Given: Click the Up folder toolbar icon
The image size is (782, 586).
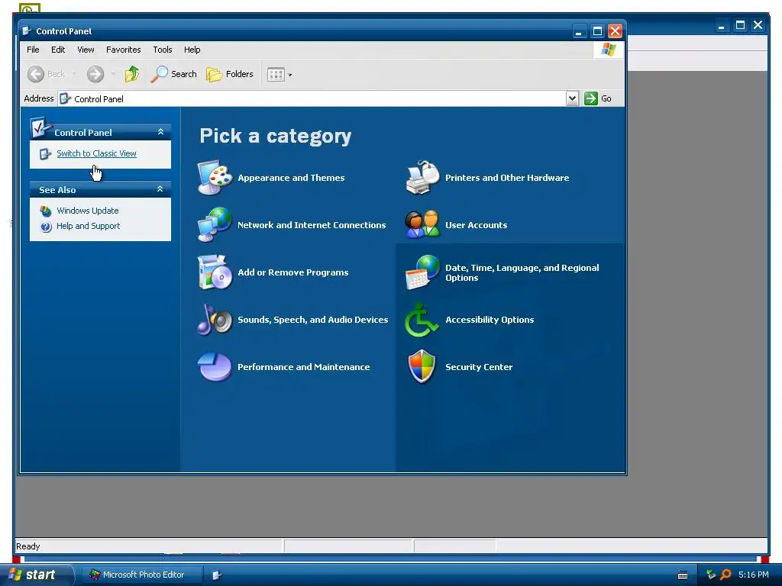Looking at the screenshot, I should (x=132, y=74).
